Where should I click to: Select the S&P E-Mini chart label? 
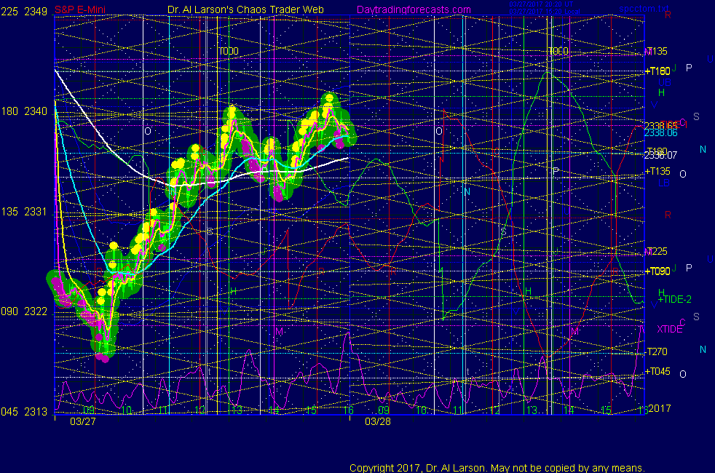[x=81, y=10]
